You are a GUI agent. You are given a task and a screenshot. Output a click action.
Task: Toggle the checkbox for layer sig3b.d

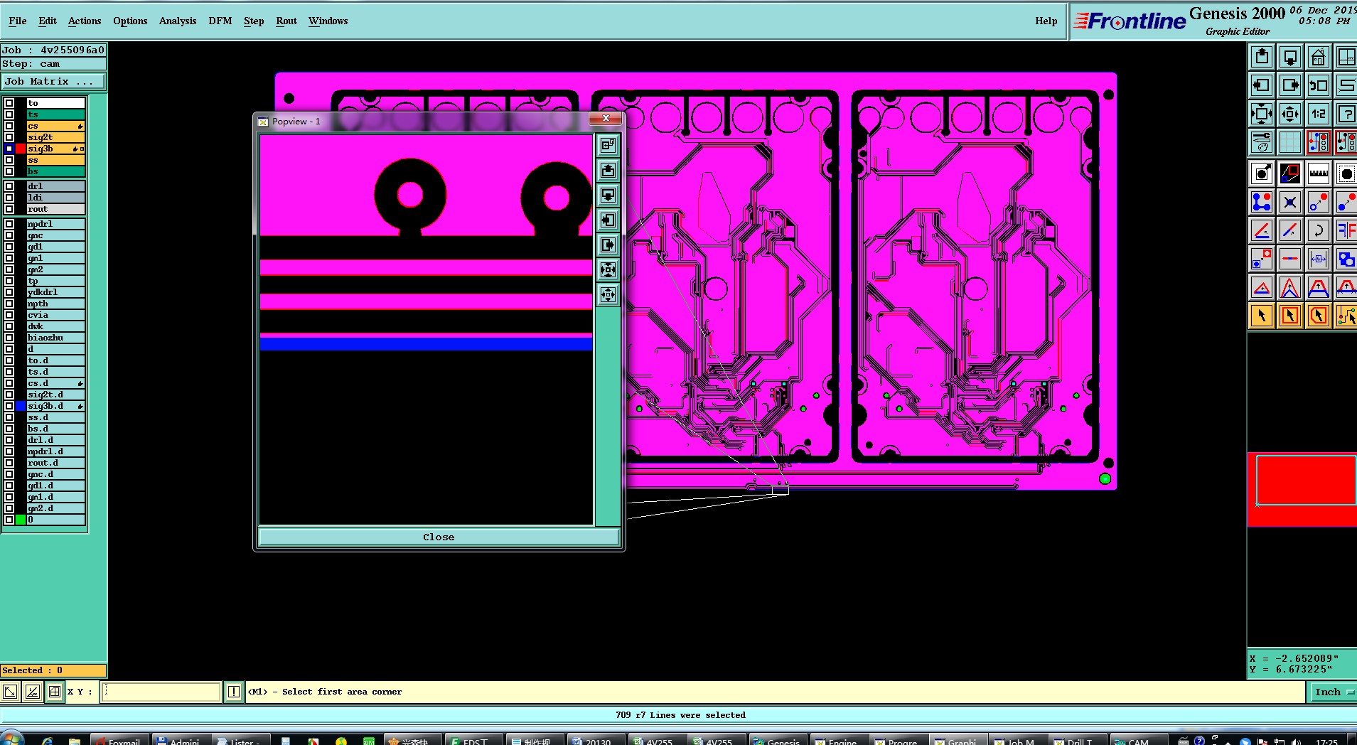(x=9, y=406)
